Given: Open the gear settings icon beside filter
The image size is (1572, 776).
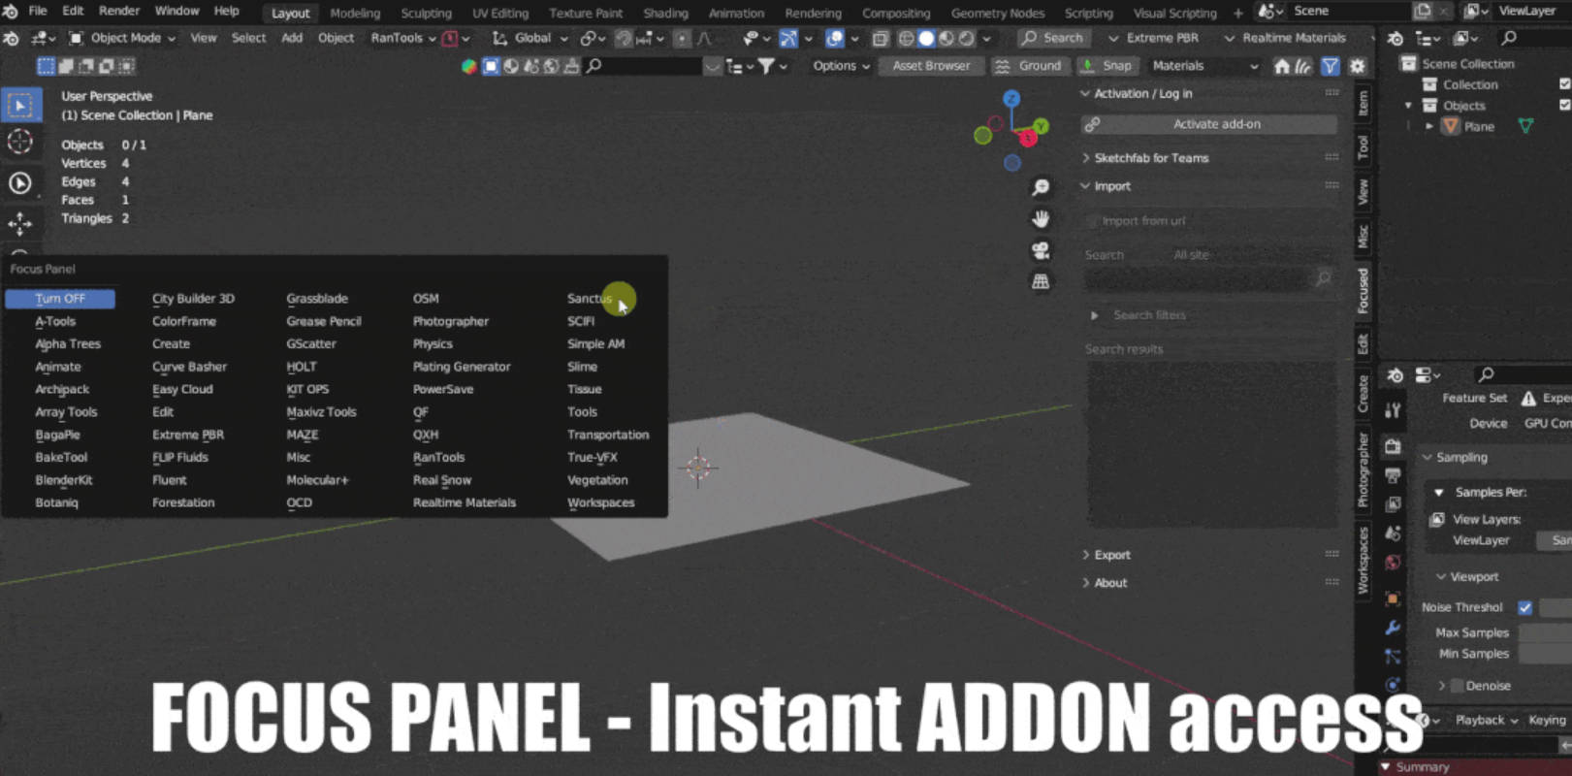Looking at the screenshot, I should tap(1357, 66).
